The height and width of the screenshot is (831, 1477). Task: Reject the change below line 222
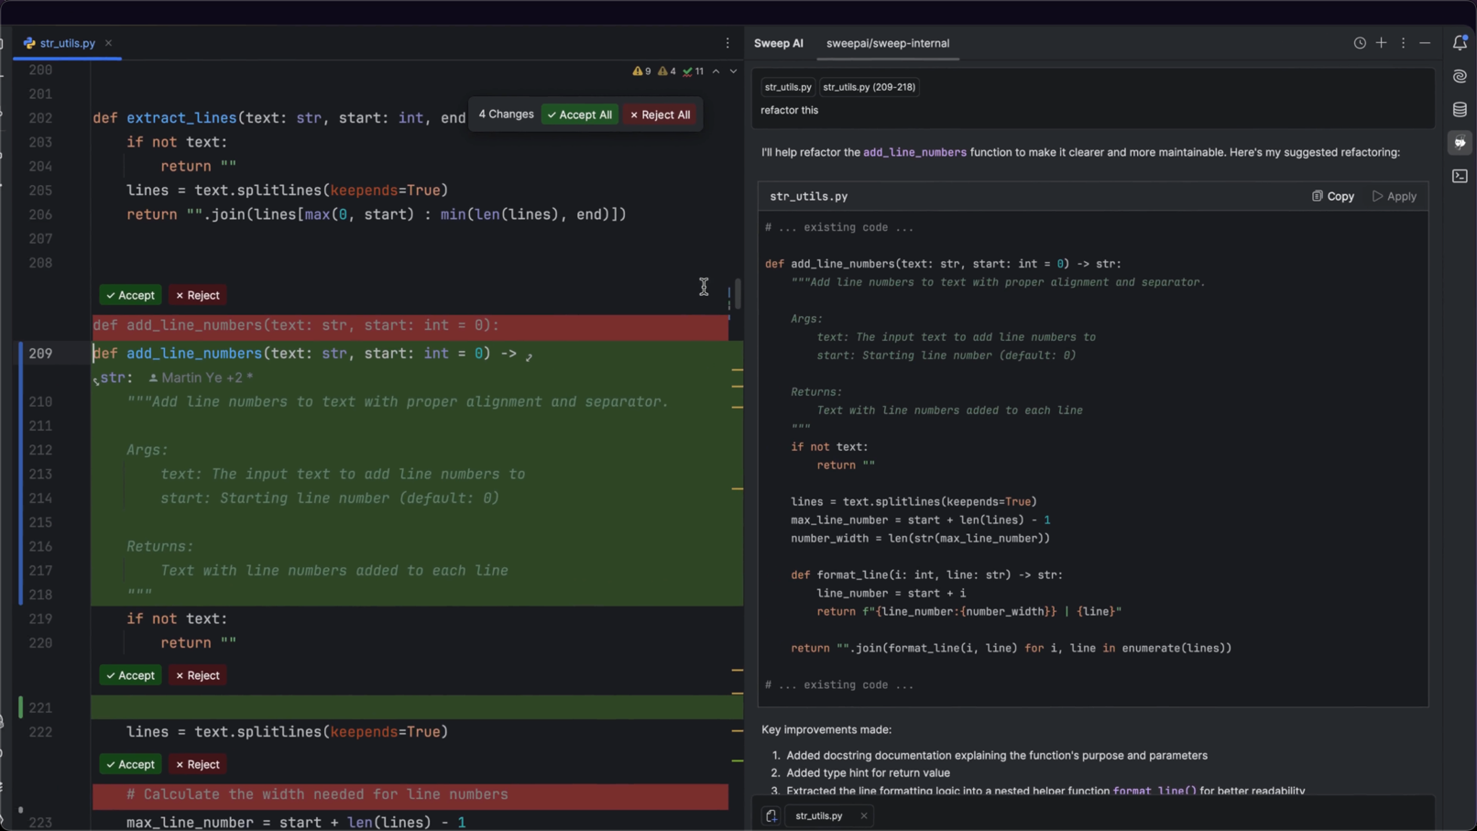pyautogui.click(x=198, y=764)
